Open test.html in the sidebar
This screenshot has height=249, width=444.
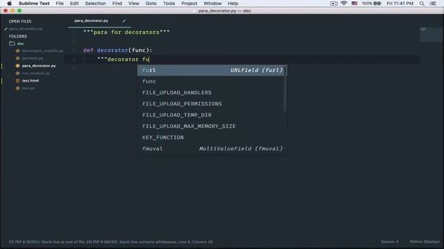[31, 80]
